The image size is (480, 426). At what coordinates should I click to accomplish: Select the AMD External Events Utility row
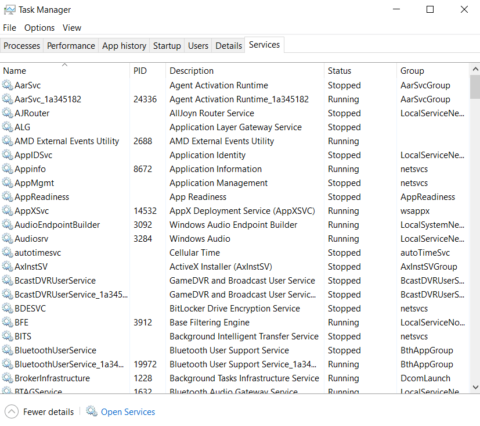[232, 141]
